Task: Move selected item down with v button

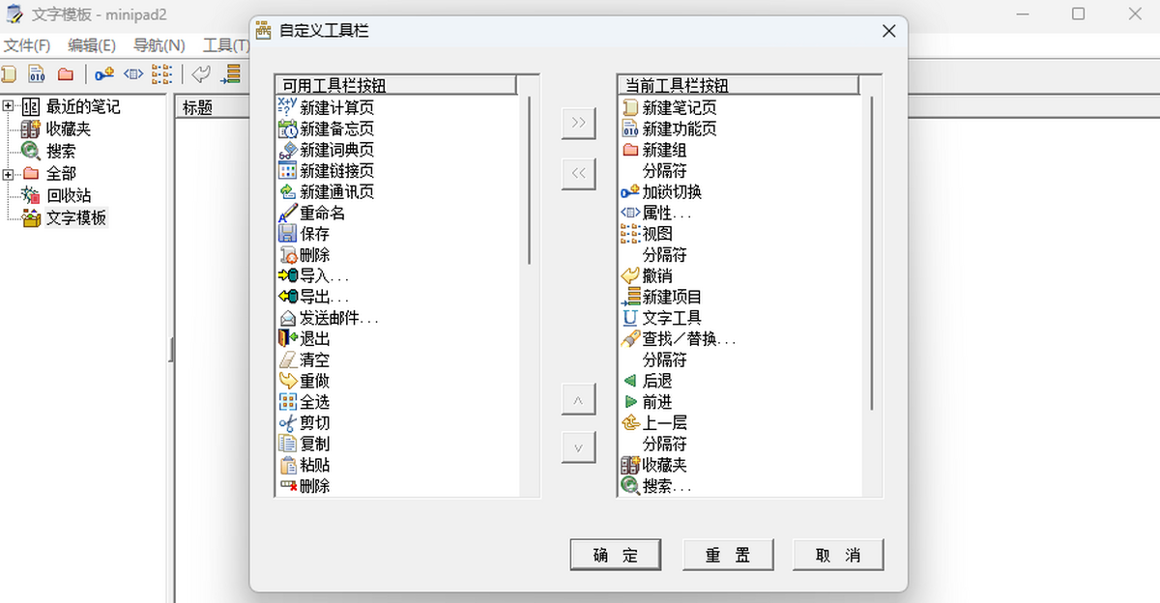Action: (x=578, y=447)
